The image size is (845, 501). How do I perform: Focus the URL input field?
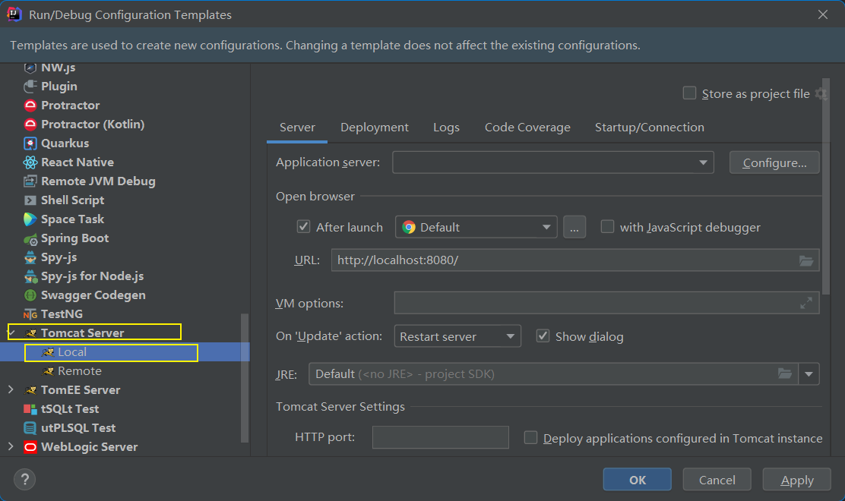coord(575,260)
